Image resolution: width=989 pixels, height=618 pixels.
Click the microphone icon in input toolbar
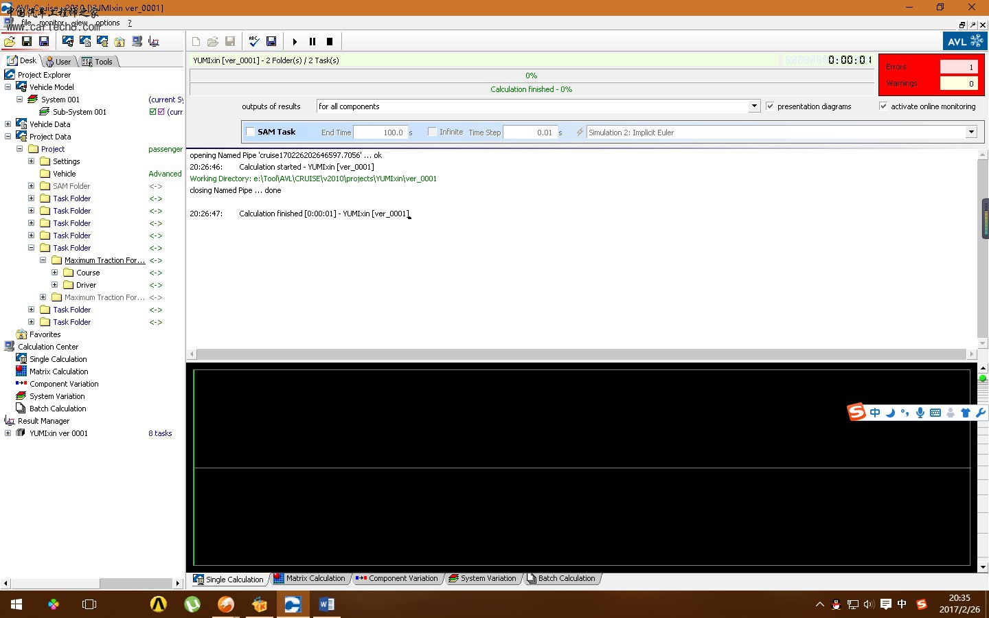[x=920, y=413]
